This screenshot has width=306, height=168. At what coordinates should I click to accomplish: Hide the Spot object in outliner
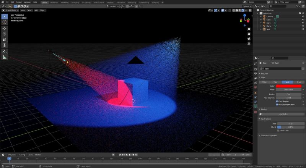pyautogui.click(x=303, y=29)
